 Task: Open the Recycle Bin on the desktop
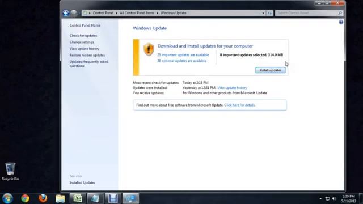click(x=10, y=171)
